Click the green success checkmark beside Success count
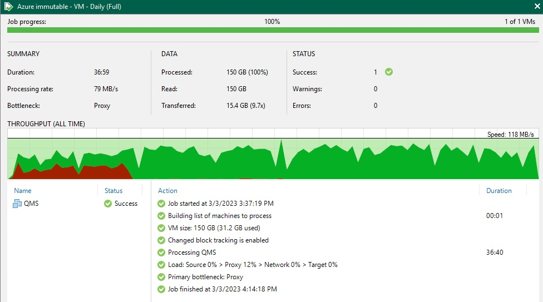 [x=389, y=72]
